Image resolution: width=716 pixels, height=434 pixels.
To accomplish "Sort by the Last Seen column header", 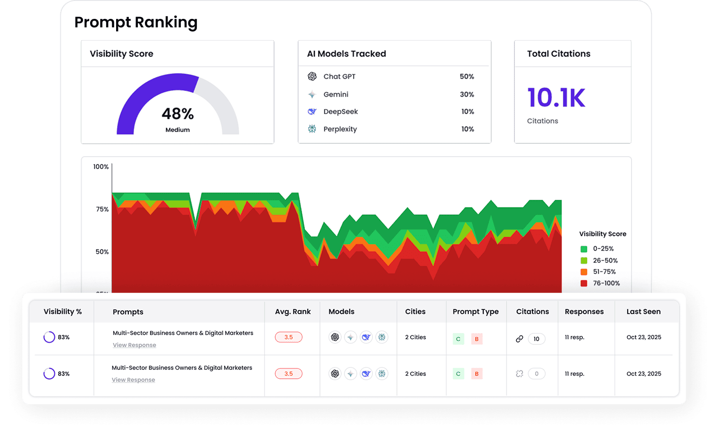I will (x=643, y=312).
